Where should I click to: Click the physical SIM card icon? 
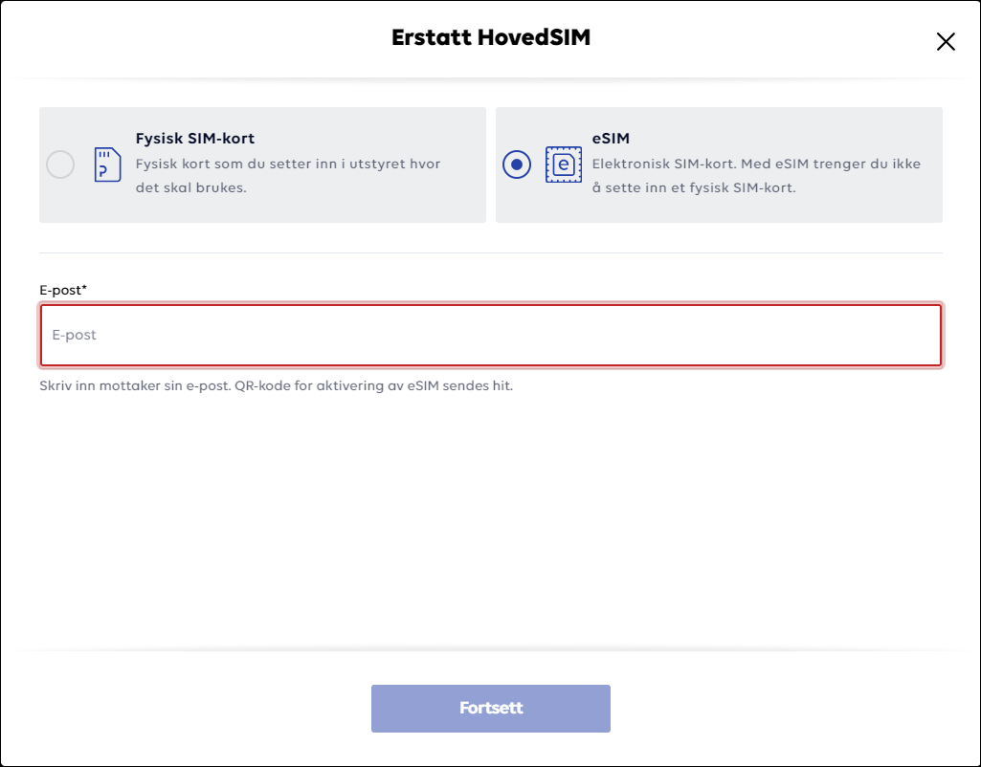pos(107,165)
